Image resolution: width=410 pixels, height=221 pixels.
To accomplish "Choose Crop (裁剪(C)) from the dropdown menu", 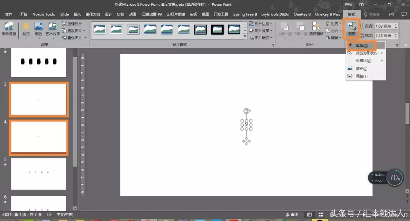I will click(361, 46).
